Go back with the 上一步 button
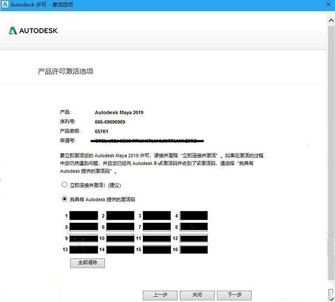335x302 pixels. (x=160, y=295)
